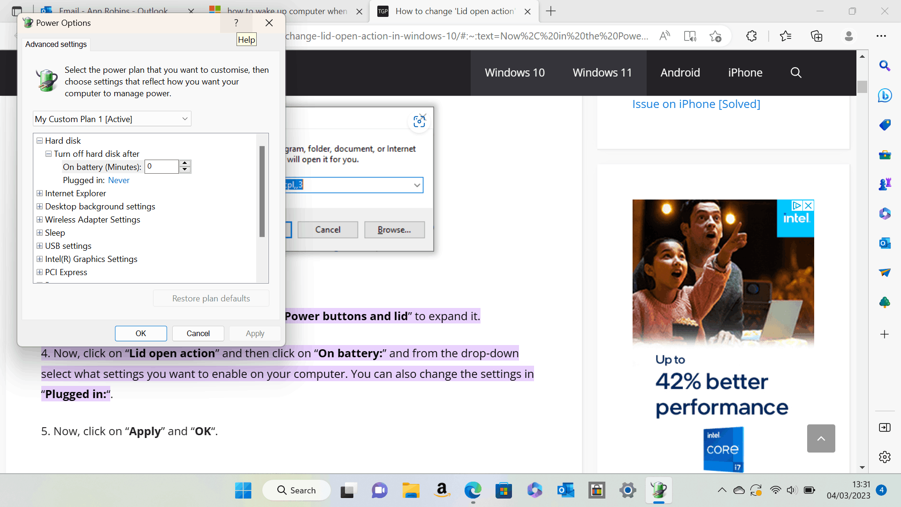The height and width of the screenshot is (507, 901).
Task: Click Read aloud icon in address bar
Action: click(x=664, y=36)
